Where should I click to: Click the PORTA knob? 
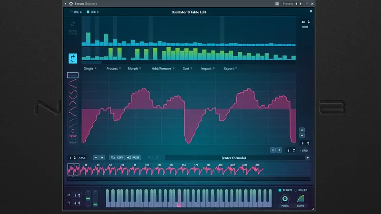pyautogui.click(x=285, y=199)
